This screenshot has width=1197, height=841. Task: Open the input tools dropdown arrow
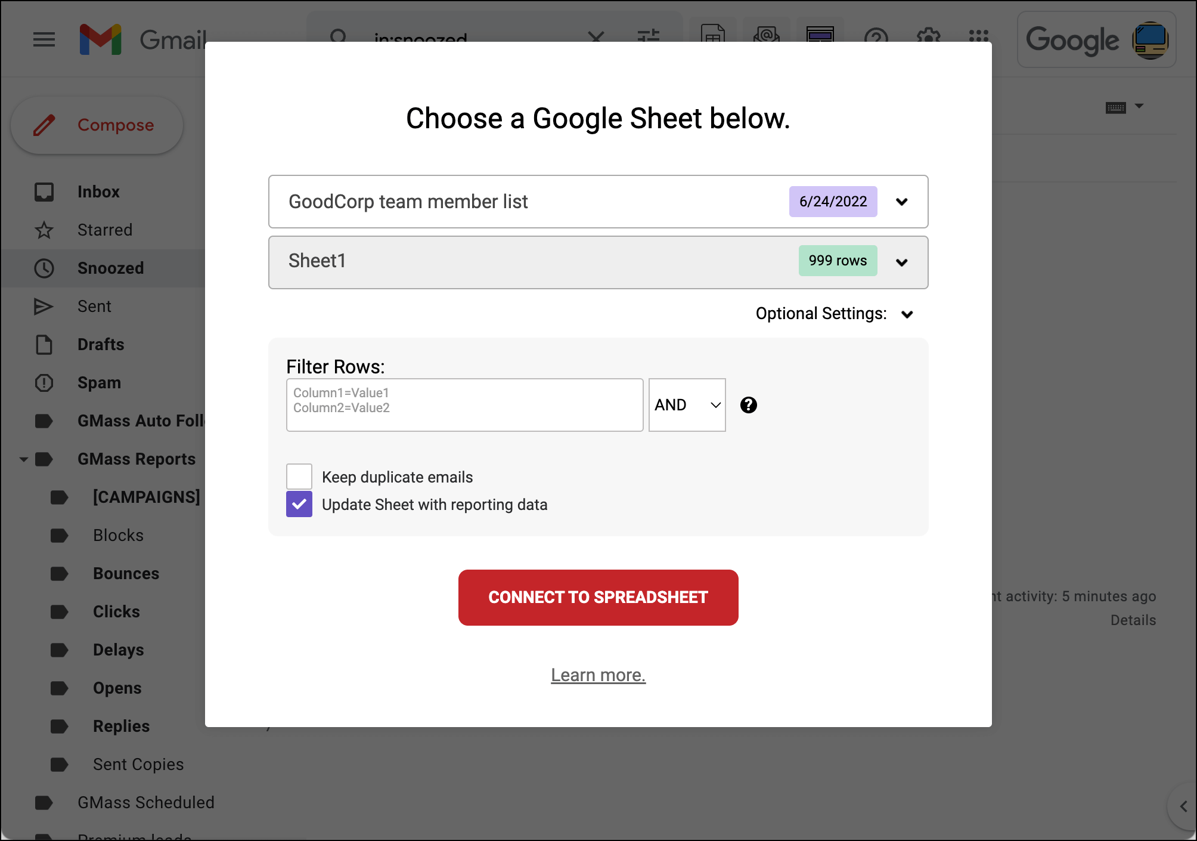pyautogui.click(x=1139, y=106)
